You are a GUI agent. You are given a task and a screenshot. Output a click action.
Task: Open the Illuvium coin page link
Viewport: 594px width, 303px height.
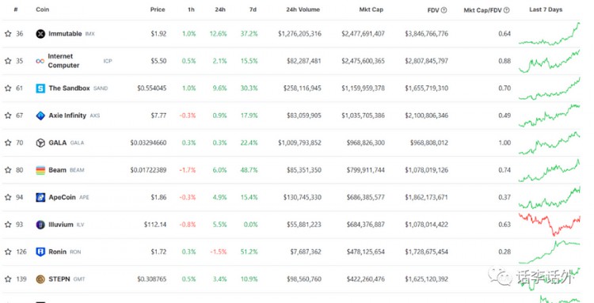coord(61,225)
